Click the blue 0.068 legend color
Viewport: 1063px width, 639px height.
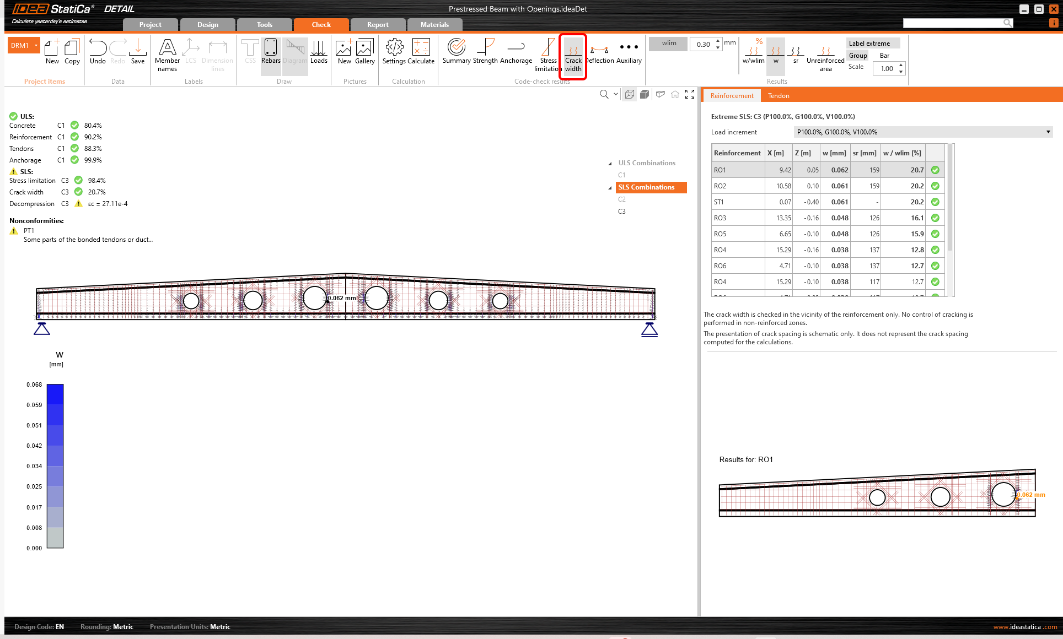55,394
